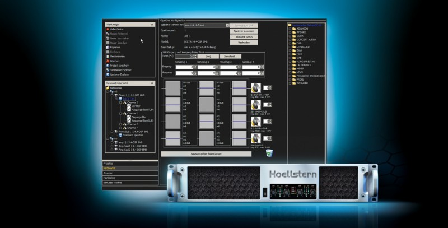Click the Einfügen paste tool
448x228 pixels.
coord(113,52)
